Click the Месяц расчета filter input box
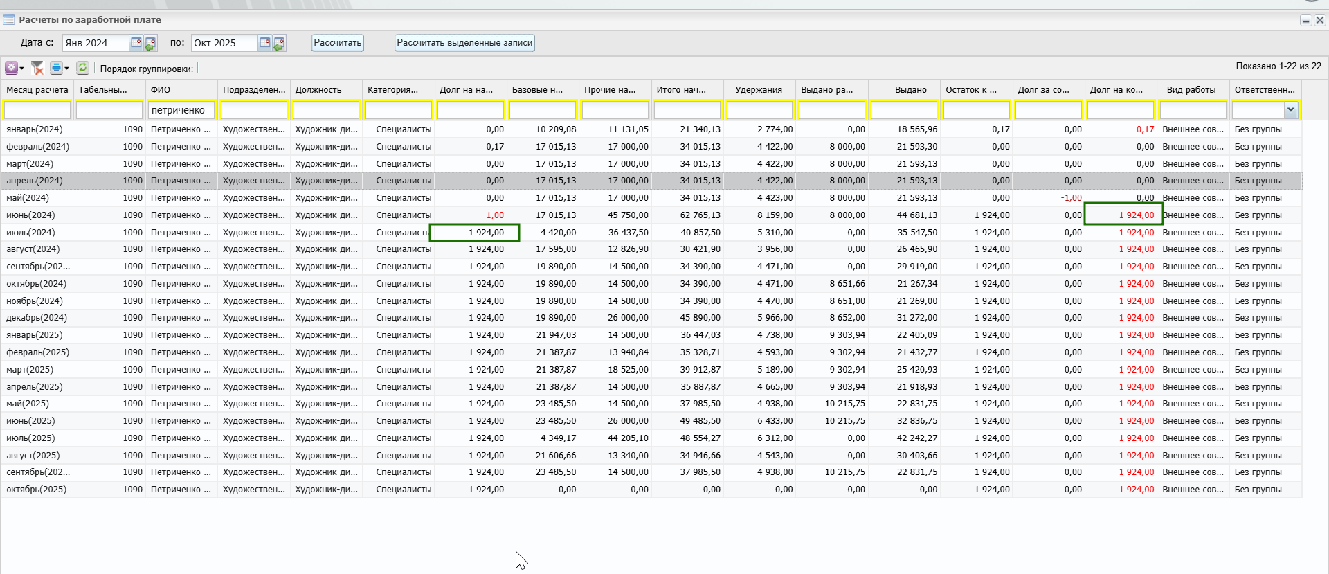The height and width of the screenshot is (574, 1329). tap(37, 110)
